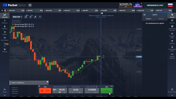Change language via Russian flag
Image resolution: width=176 pixels, height=99 pixels.
click(x=170, y=5)
